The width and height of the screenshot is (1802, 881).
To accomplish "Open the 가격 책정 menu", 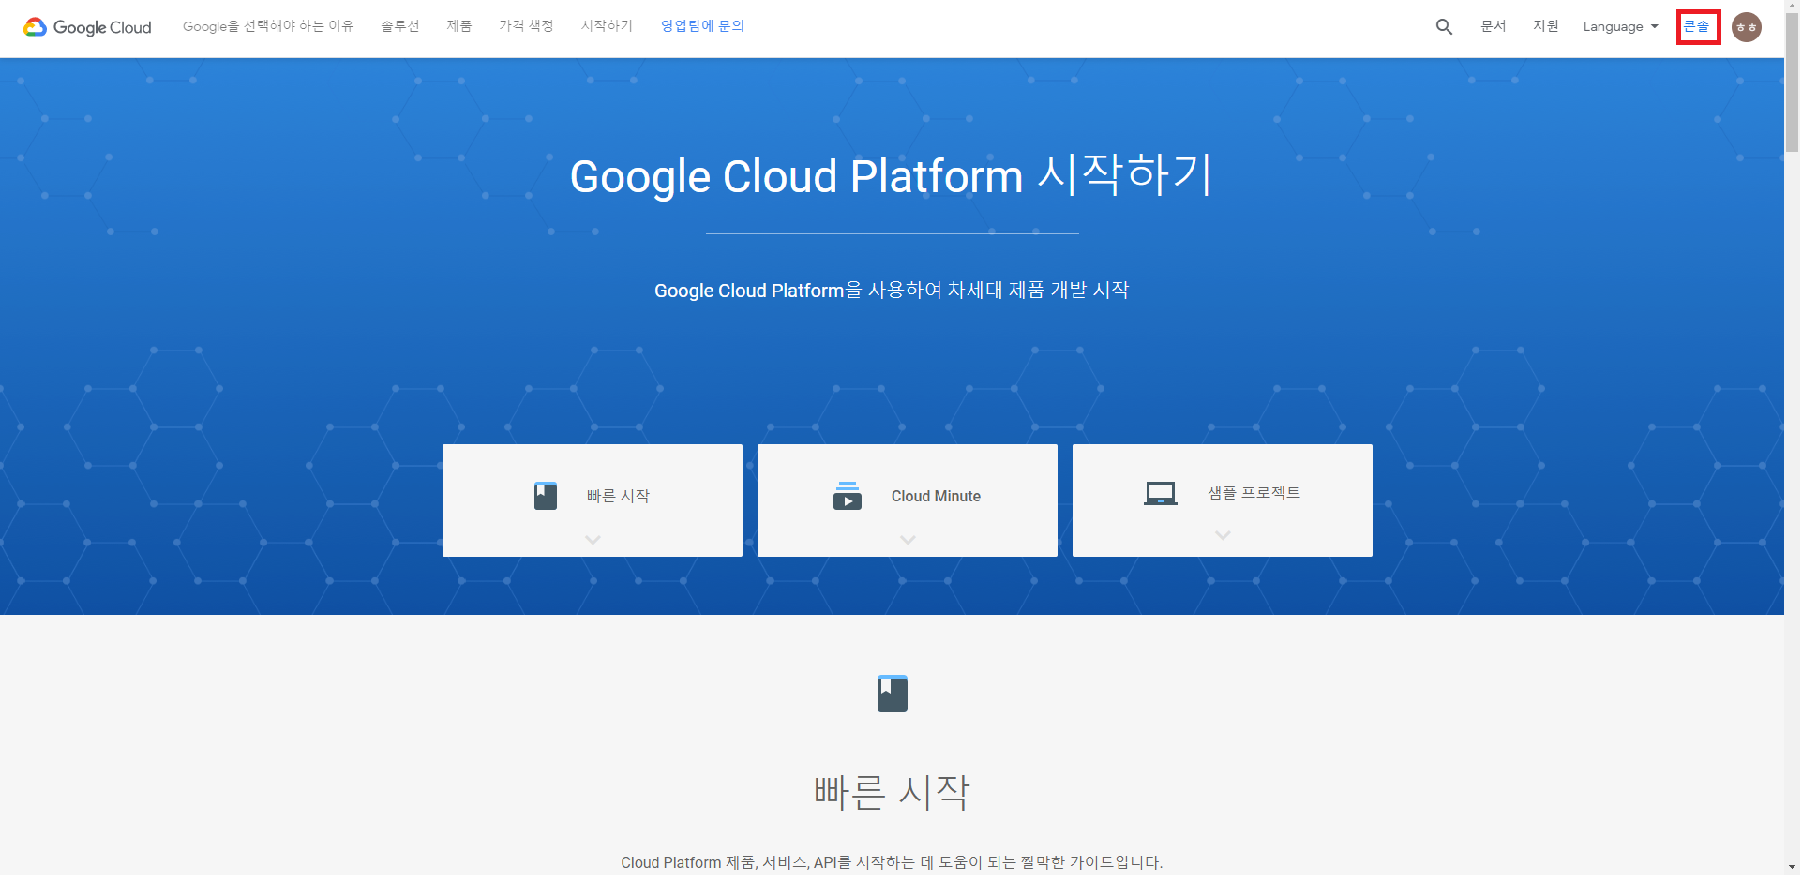I will click(x=526, y=26).
